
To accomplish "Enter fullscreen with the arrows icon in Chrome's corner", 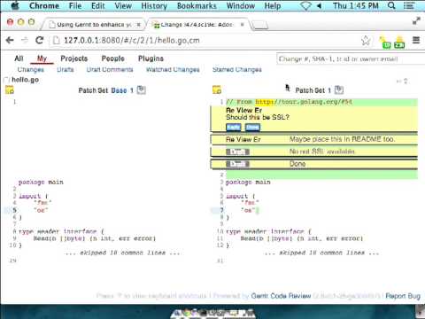I will (x=416, y=20).
